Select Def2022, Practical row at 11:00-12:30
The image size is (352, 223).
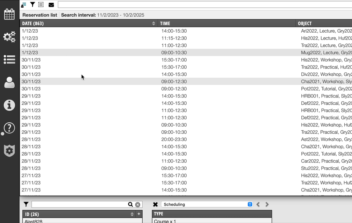click(186, 118)
